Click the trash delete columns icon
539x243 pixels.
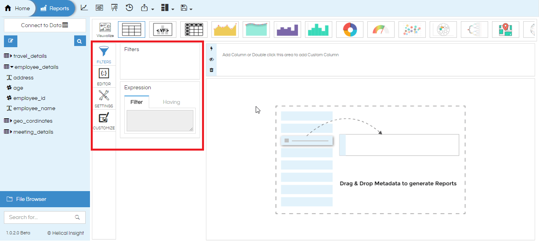pyautogui.click(x=211, y=70)
